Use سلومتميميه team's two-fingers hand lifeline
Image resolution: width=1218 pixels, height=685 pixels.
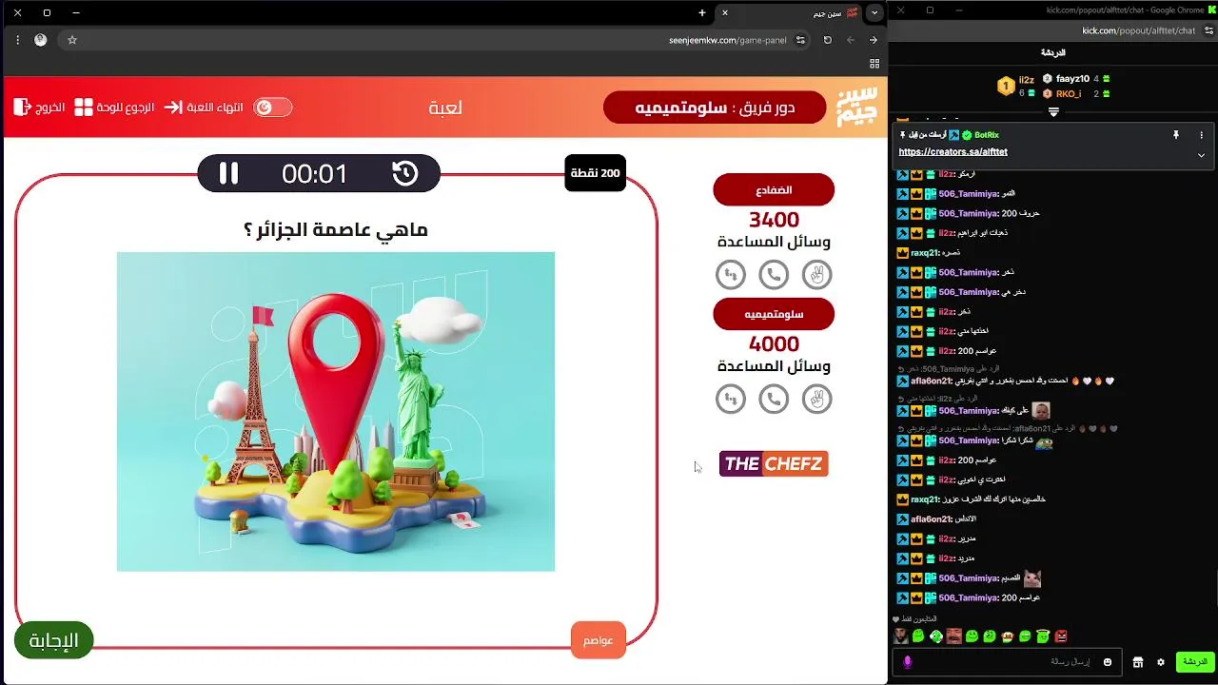pyautogui.click(x=816, y=399)
